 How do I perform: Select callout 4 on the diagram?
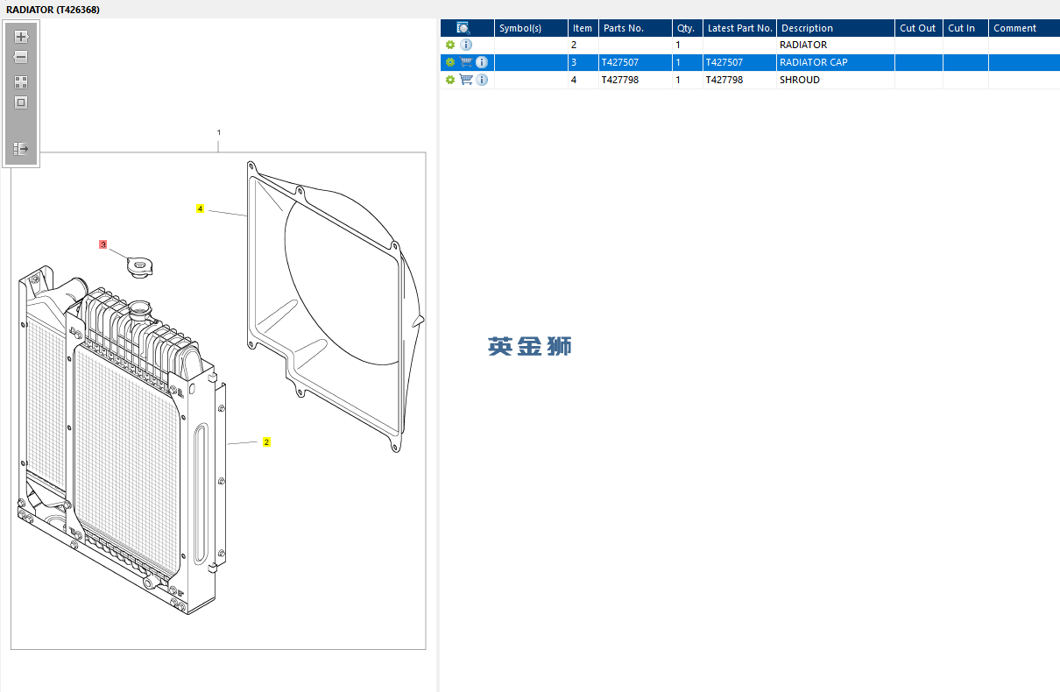[x=200, y=209]
